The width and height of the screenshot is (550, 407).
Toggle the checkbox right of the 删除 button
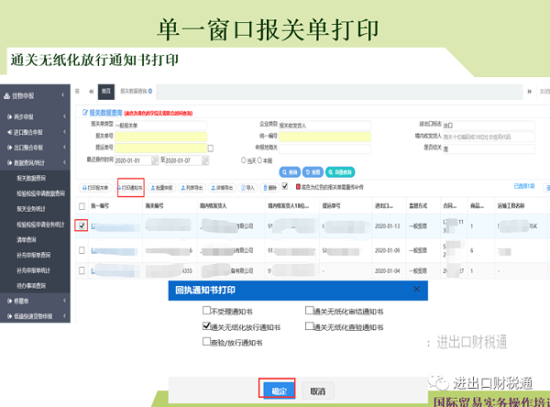click(x=285, y=186)
